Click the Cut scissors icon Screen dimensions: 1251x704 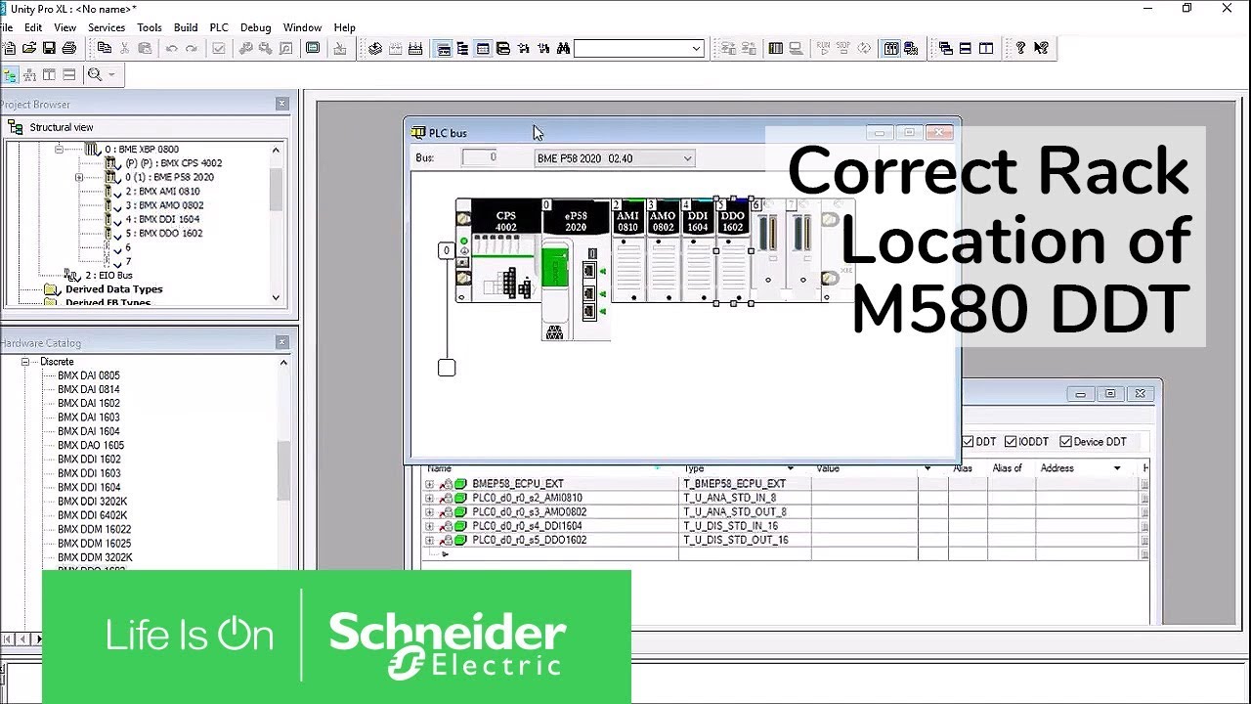(x=125, y=48)
